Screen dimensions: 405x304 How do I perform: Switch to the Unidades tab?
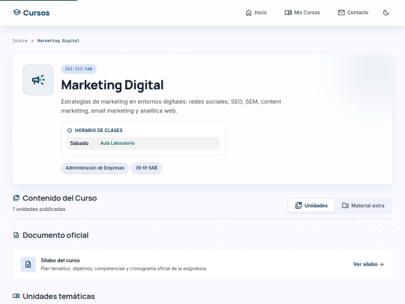pos(311,206)
